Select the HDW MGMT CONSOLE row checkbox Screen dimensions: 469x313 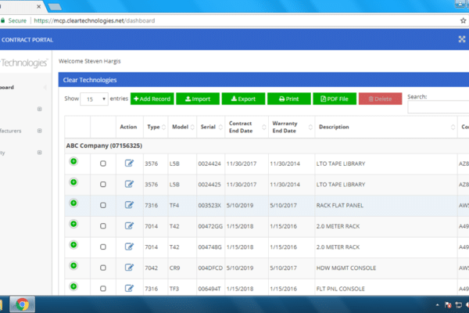103,268
